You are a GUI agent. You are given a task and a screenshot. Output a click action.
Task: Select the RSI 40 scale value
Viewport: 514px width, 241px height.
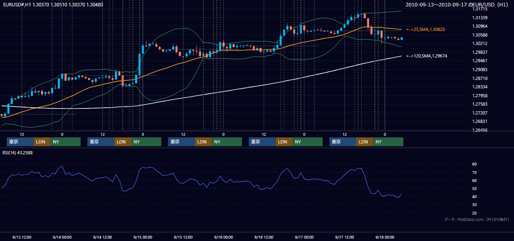coord(475,196)
